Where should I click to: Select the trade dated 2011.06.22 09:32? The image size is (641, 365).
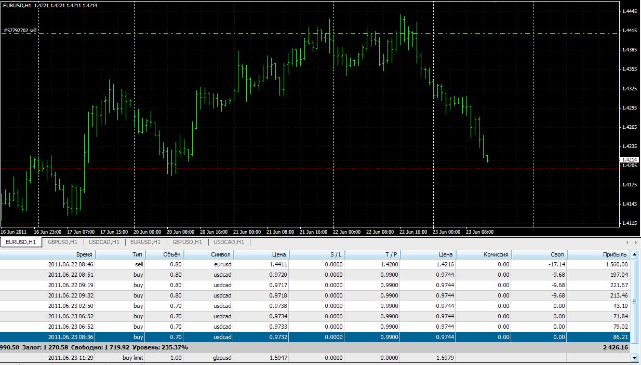coord(315,295)
